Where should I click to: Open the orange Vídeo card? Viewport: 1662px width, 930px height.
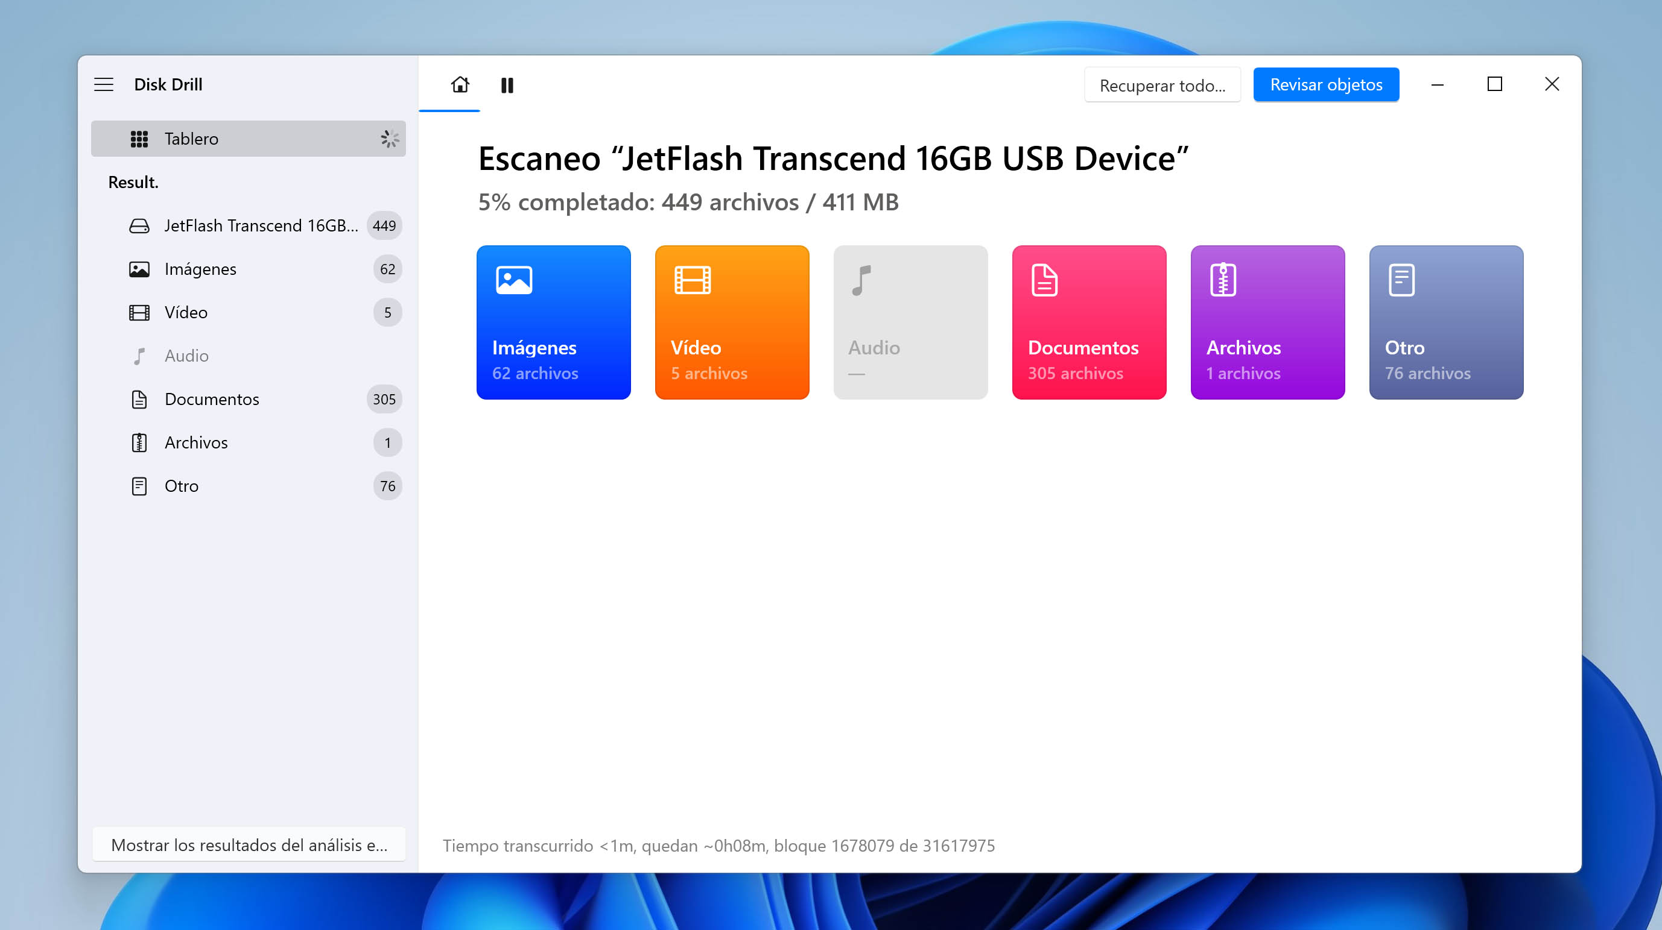732,322
